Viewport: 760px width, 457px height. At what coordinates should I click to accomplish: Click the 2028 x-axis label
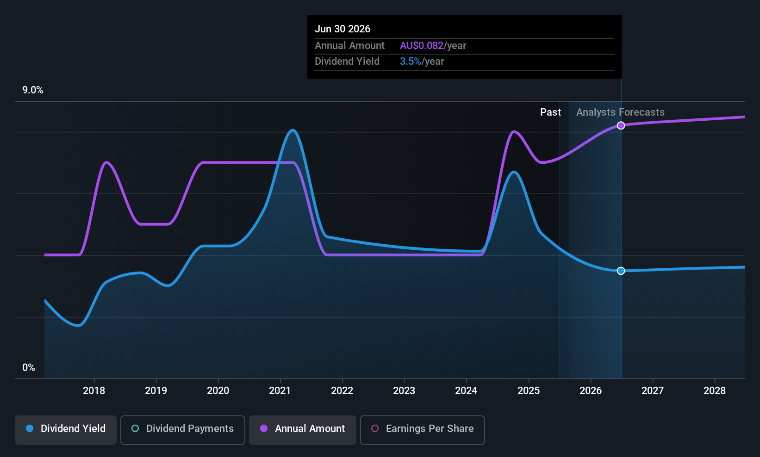(x=715, y=391)
